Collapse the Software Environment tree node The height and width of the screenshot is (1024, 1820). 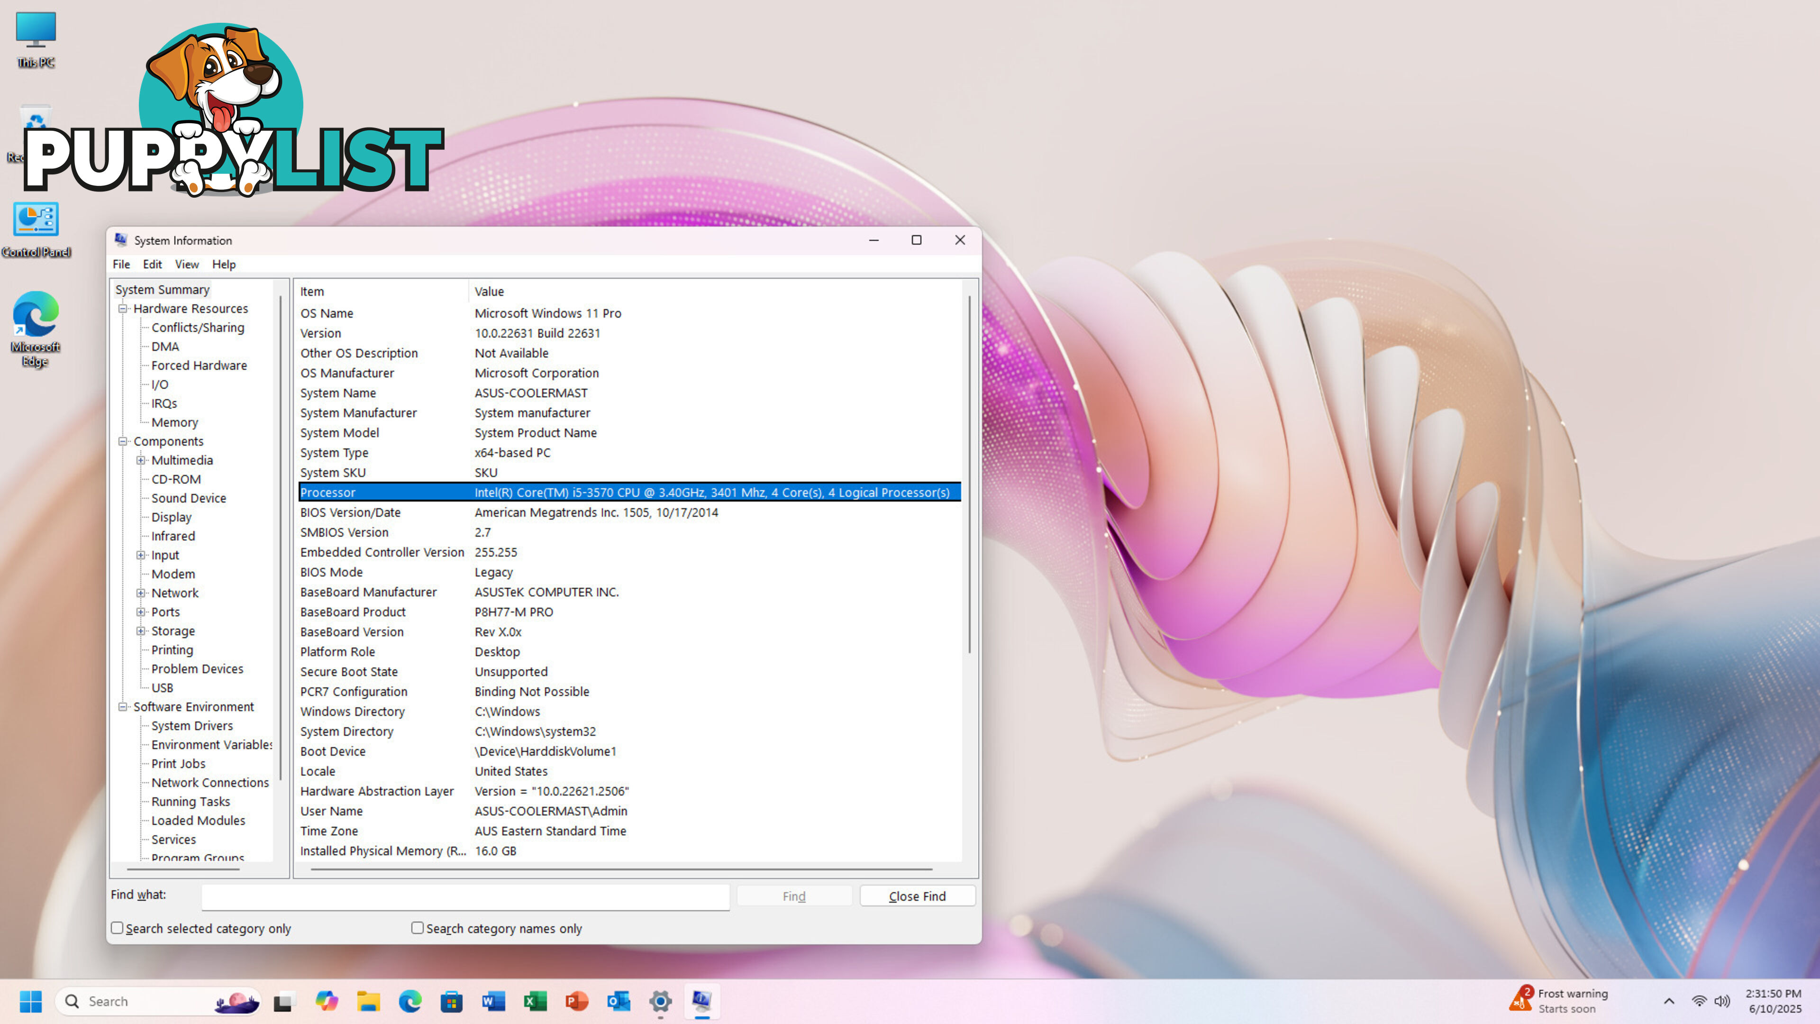123,707
